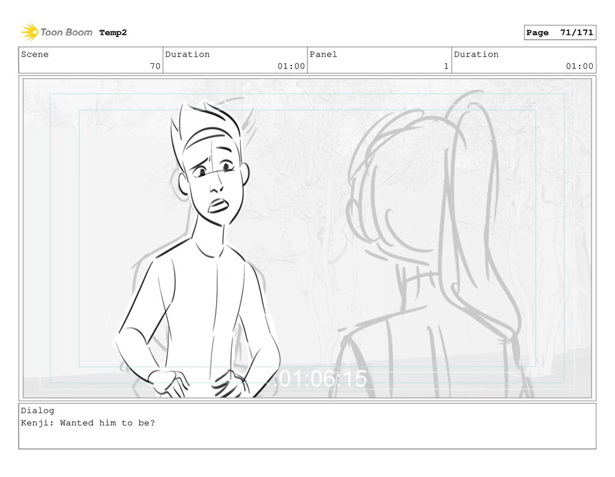Image resolution: width=615 pixels, height=477 pixels.
Task: Click the timecode overlay ':01:06:15'
Action: 321,378
